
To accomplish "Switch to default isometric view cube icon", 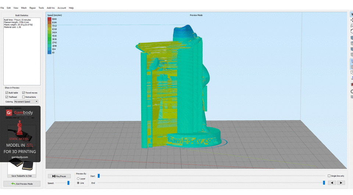I will [352, 38].
